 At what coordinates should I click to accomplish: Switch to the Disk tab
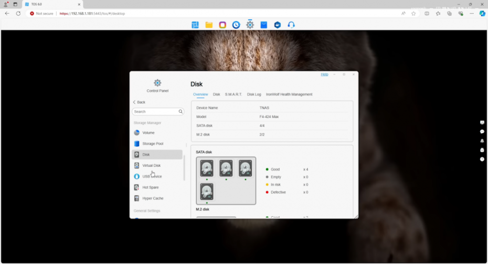point(216,94)
